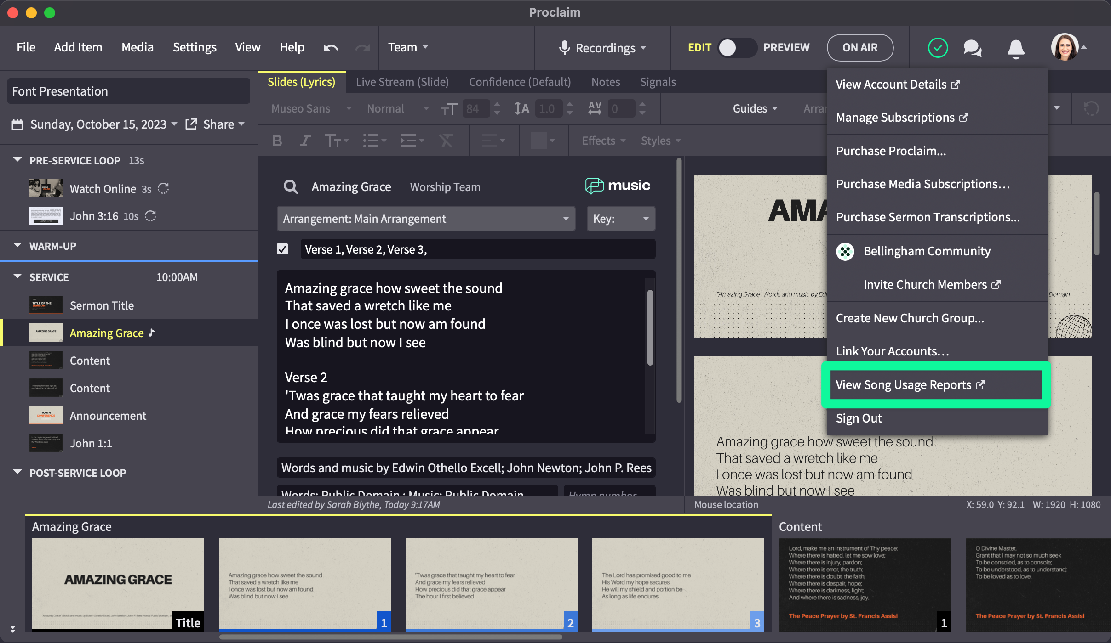Open the Key dropdown
This screenshot has width=1111, height=643.
click(621, 219)
